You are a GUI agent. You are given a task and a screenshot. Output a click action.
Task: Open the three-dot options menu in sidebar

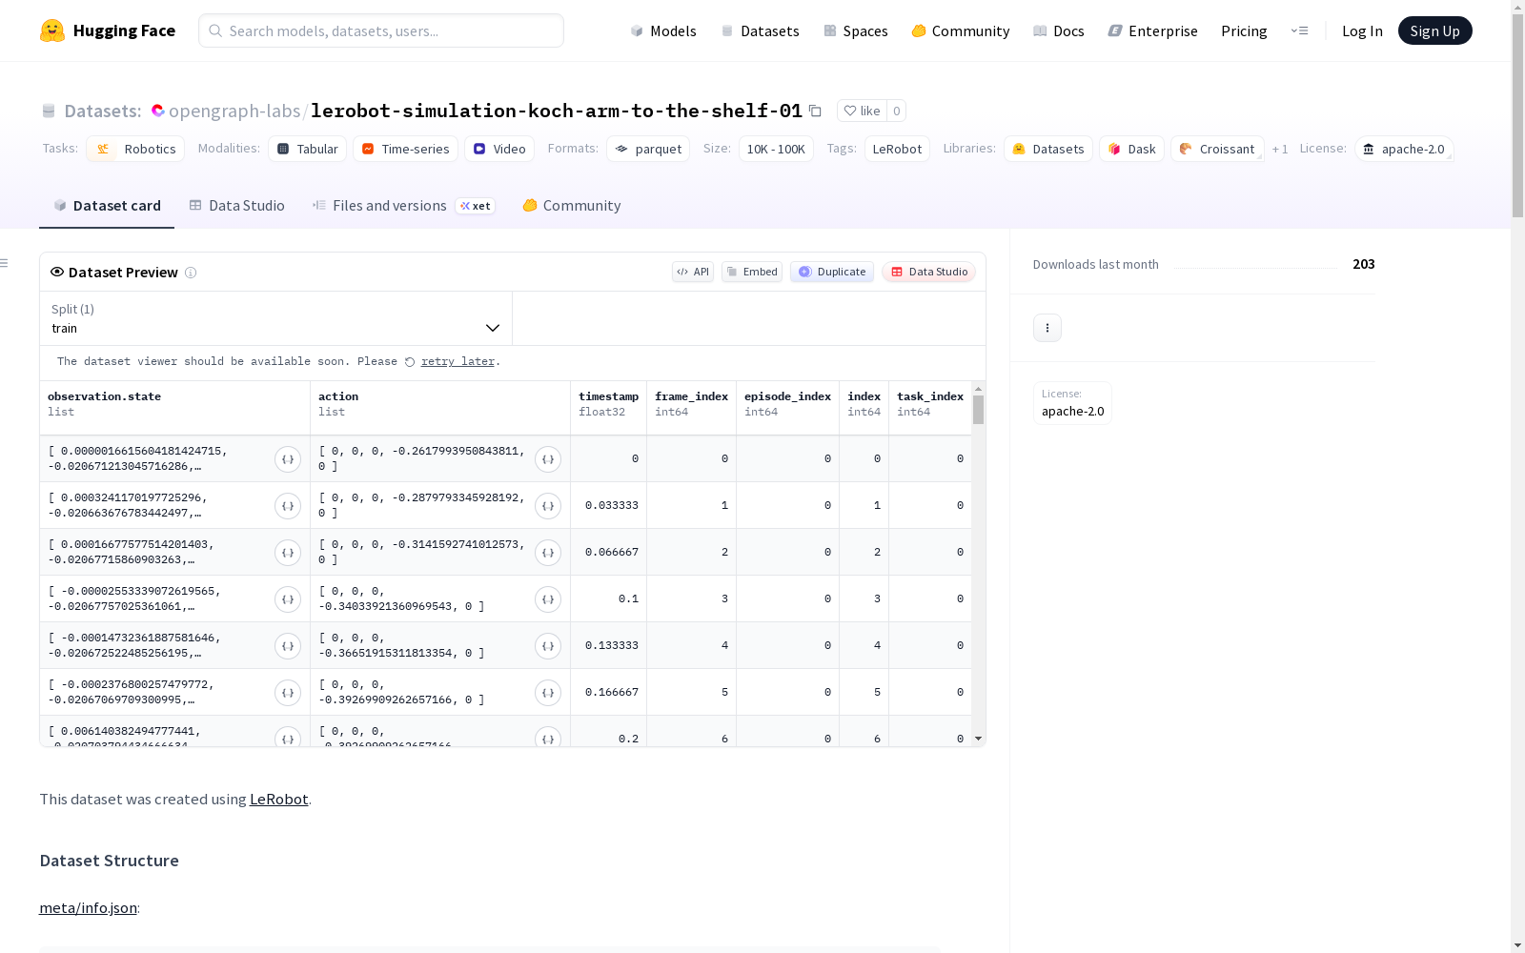(1047, 328)
